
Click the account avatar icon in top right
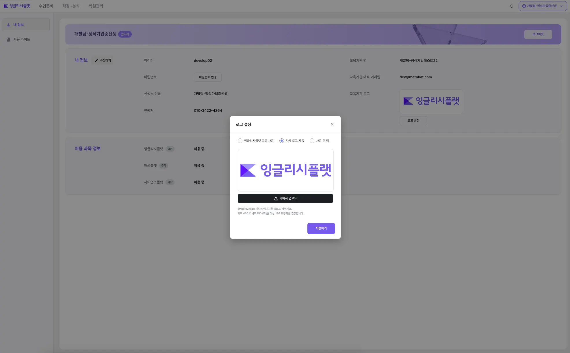pyautogui.click(x=524, y=6)
